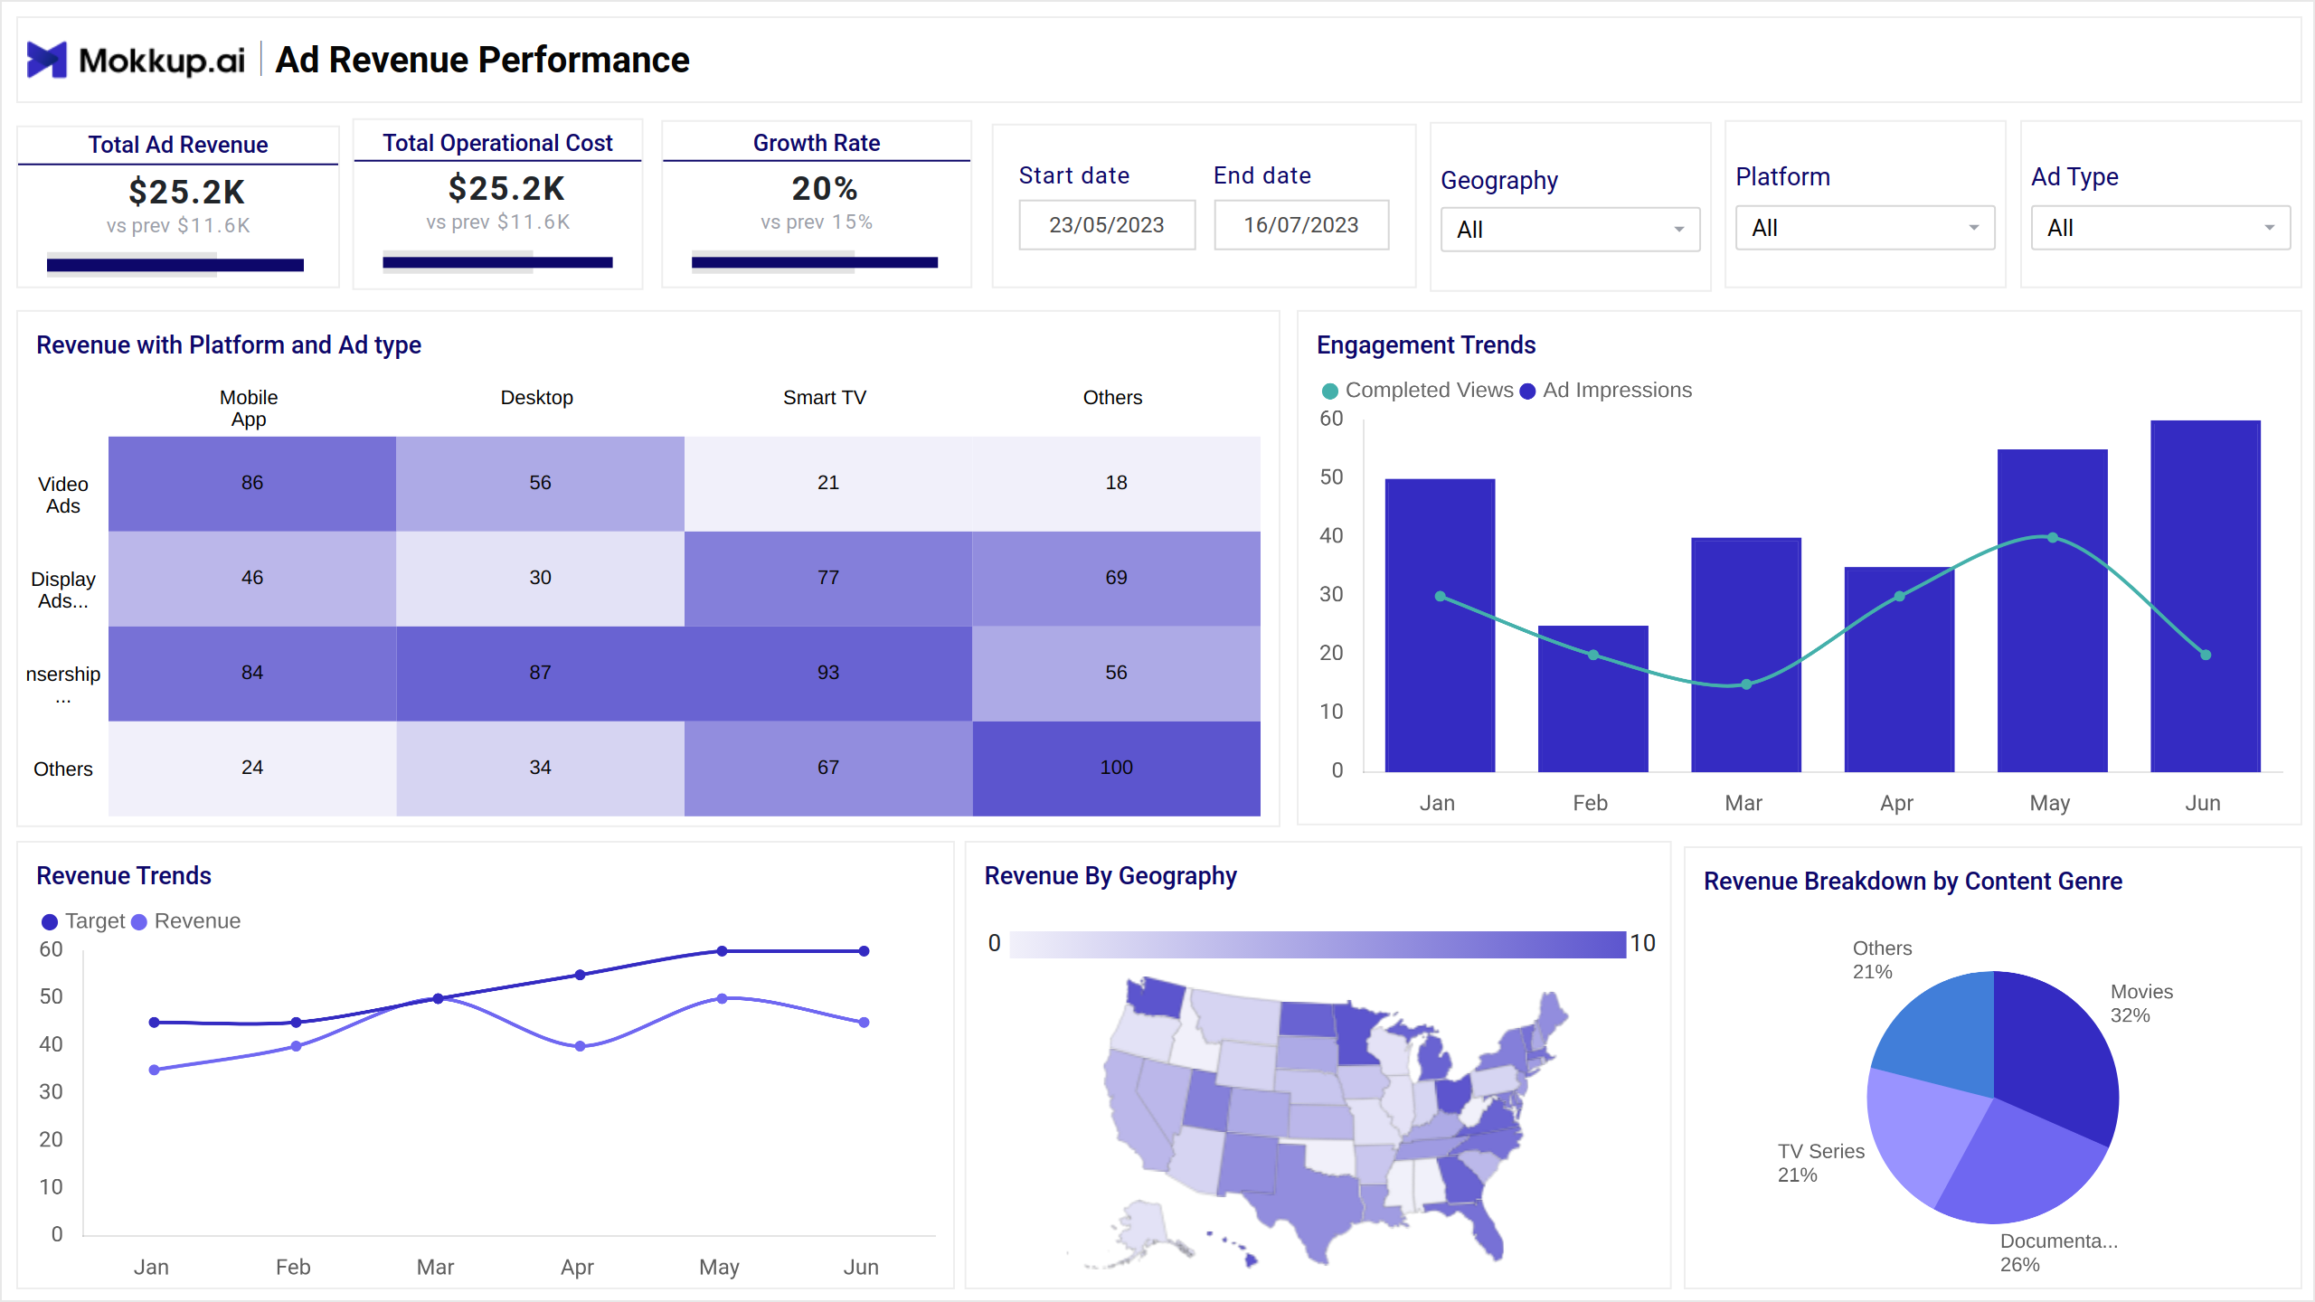Click the Growth Rate 20% value
2315x1302 pixels.
(824, 188)
